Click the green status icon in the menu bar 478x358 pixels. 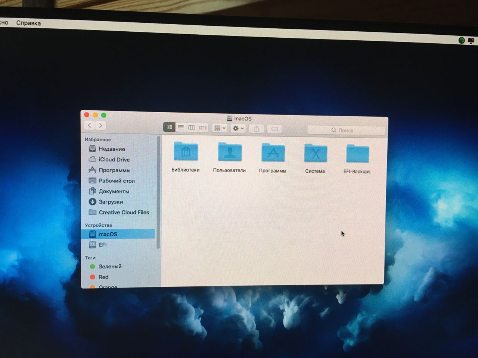[462, 40]
